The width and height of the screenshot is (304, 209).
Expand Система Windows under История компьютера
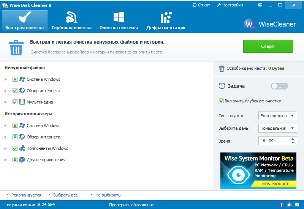pyautogui.click(x=6, y=126)
